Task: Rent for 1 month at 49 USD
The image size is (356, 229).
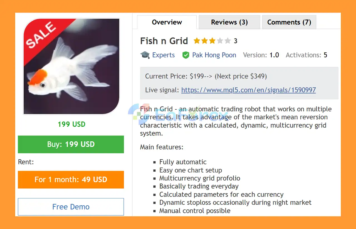Action: [71, 179]
